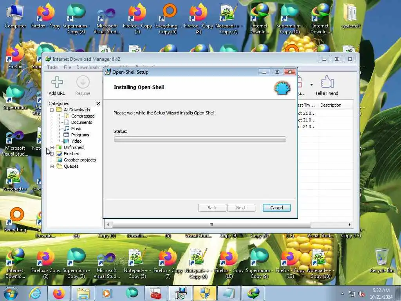This screenshot has width=401, height=301.
Task: Select the Supermium - Copy (10) desktop icon
Action: [x=290, y=19]
